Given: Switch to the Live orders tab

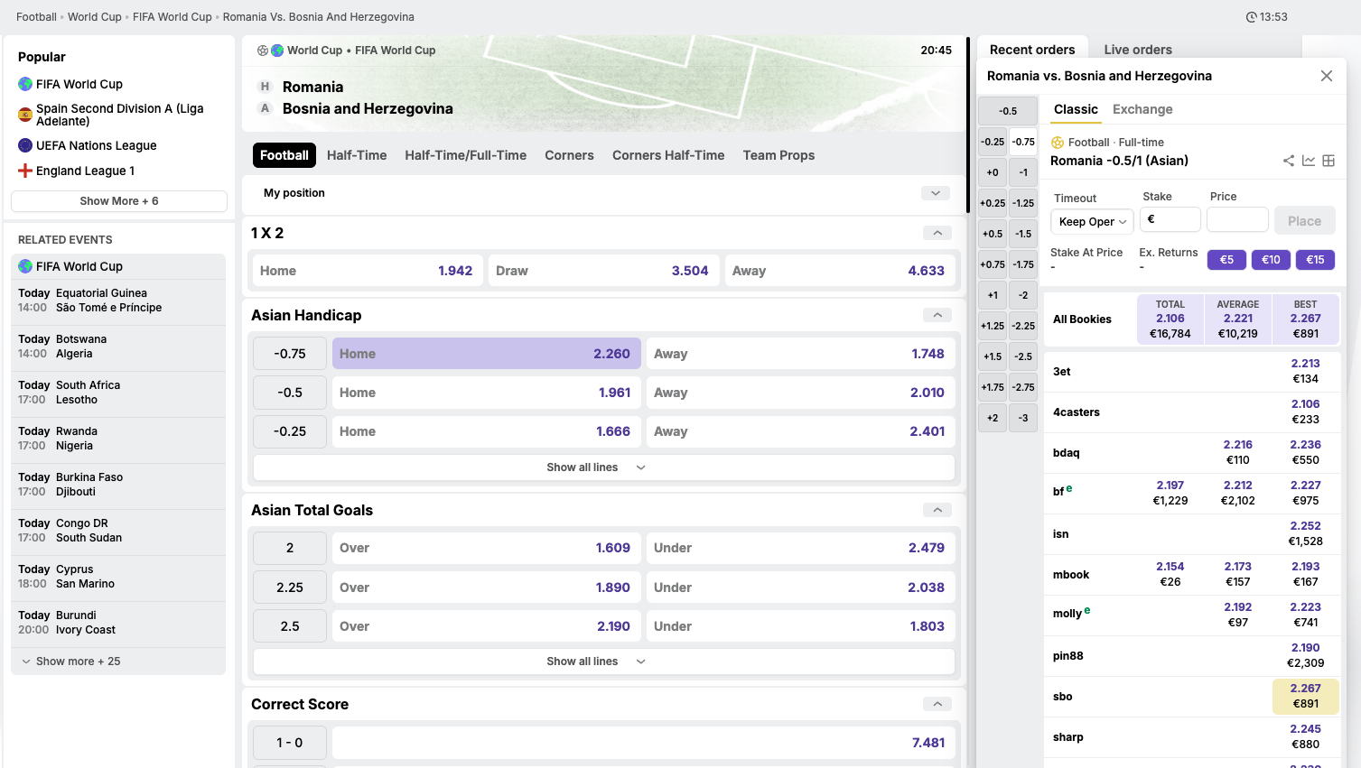Looking at the screenshot, I should 1137,50.
